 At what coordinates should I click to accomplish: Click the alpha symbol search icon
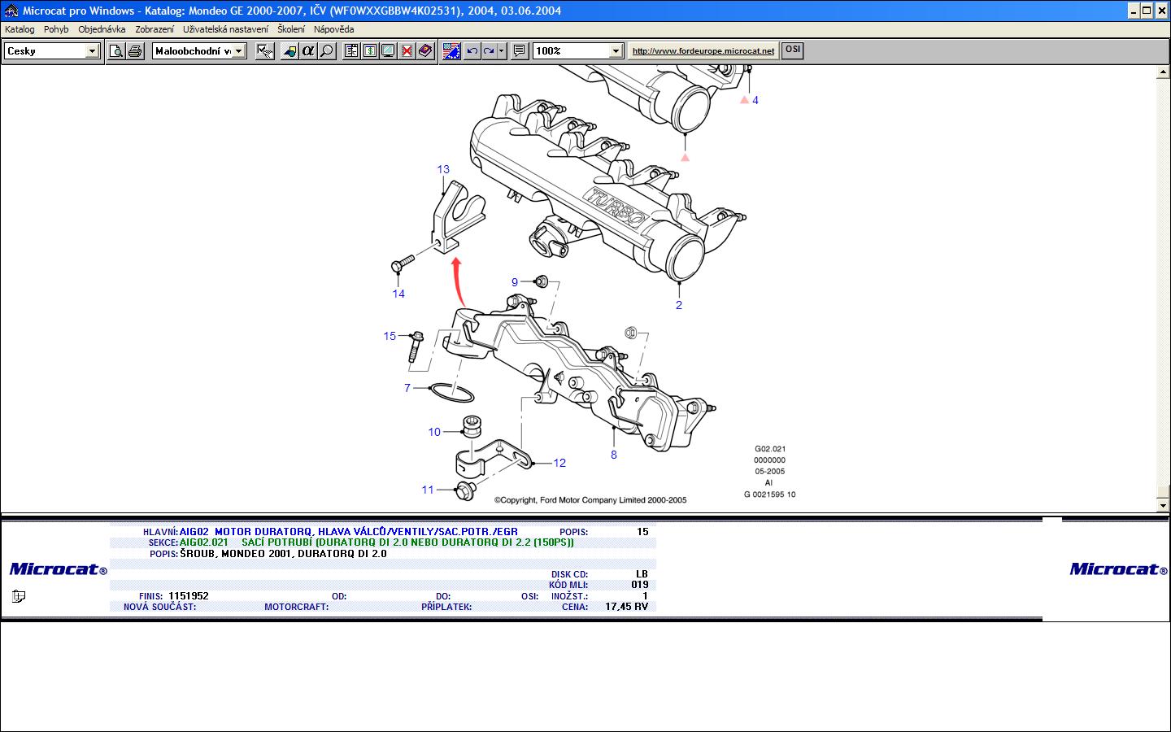(308, 51)
